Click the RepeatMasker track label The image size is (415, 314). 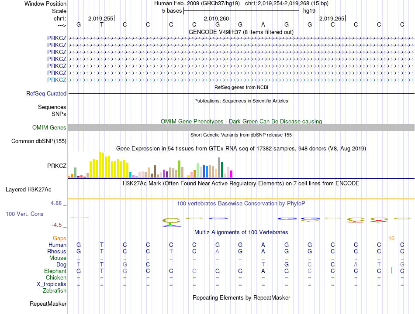tap(48, 304)
